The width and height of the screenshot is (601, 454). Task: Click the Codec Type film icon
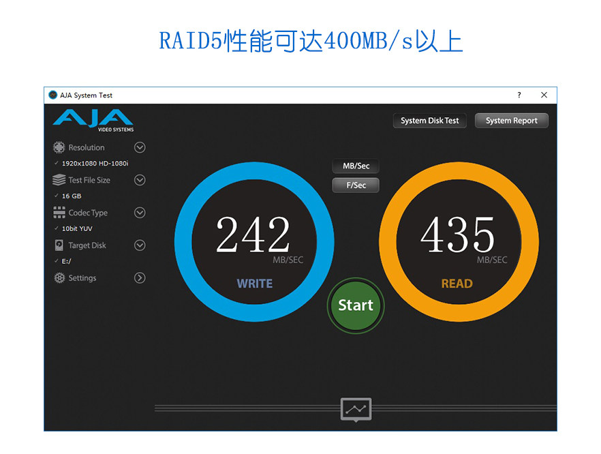pyautogui.click(x=59, y=213)
